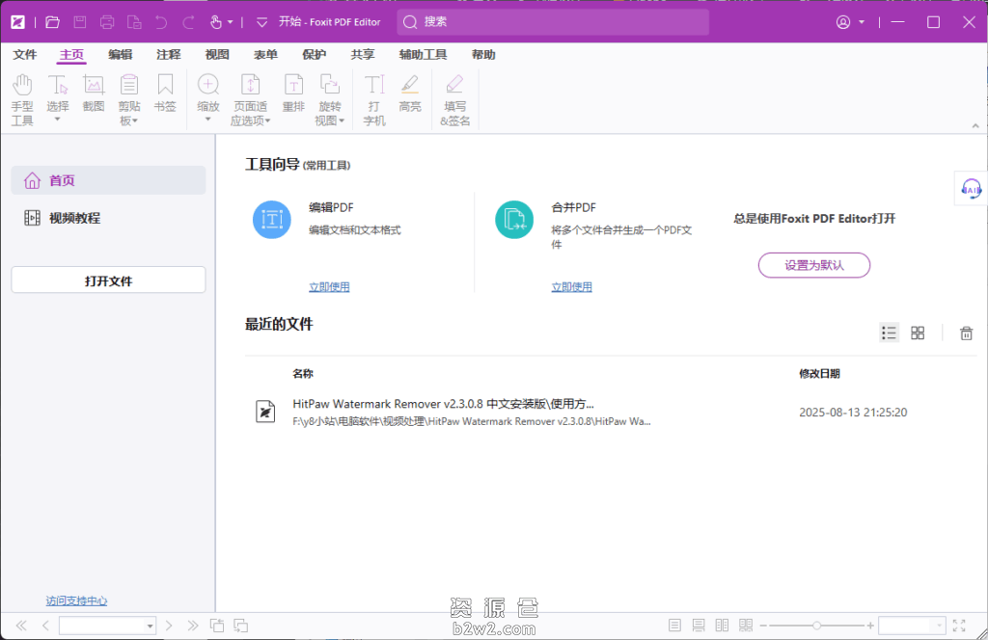988x640 pixels.
Task: Select the Typewriter (打字机) tool
Action: [373, 96]
